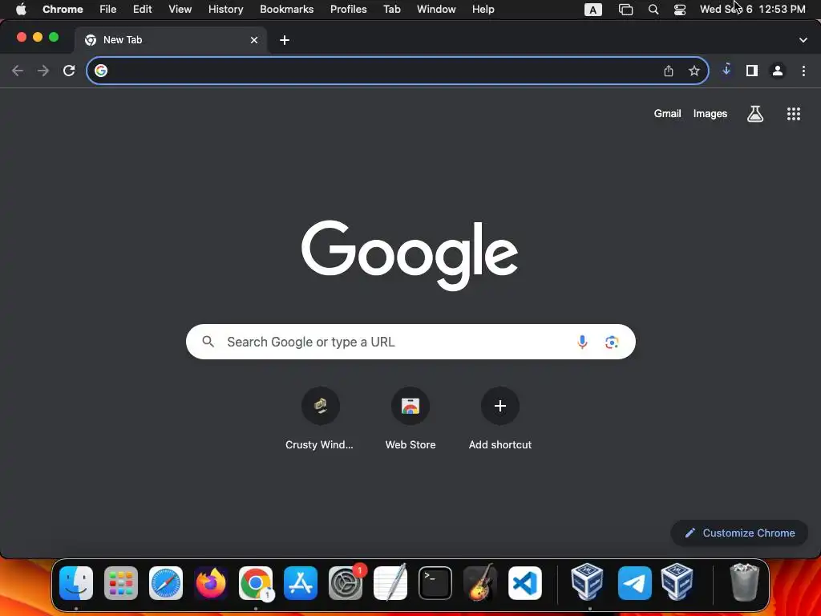Open Images link
The image size is (821, 616).
coord(710,114)
